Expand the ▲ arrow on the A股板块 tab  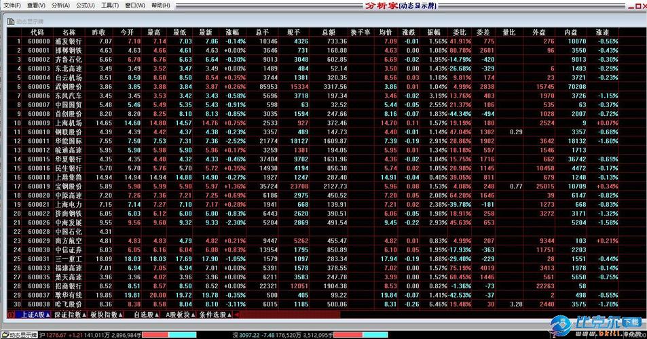[193, 315]
